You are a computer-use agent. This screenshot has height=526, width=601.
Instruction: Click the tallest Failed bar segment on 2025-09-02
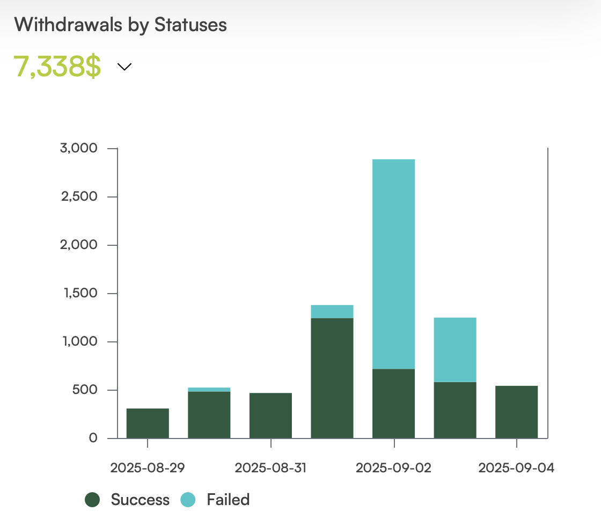tap(393, 264)
